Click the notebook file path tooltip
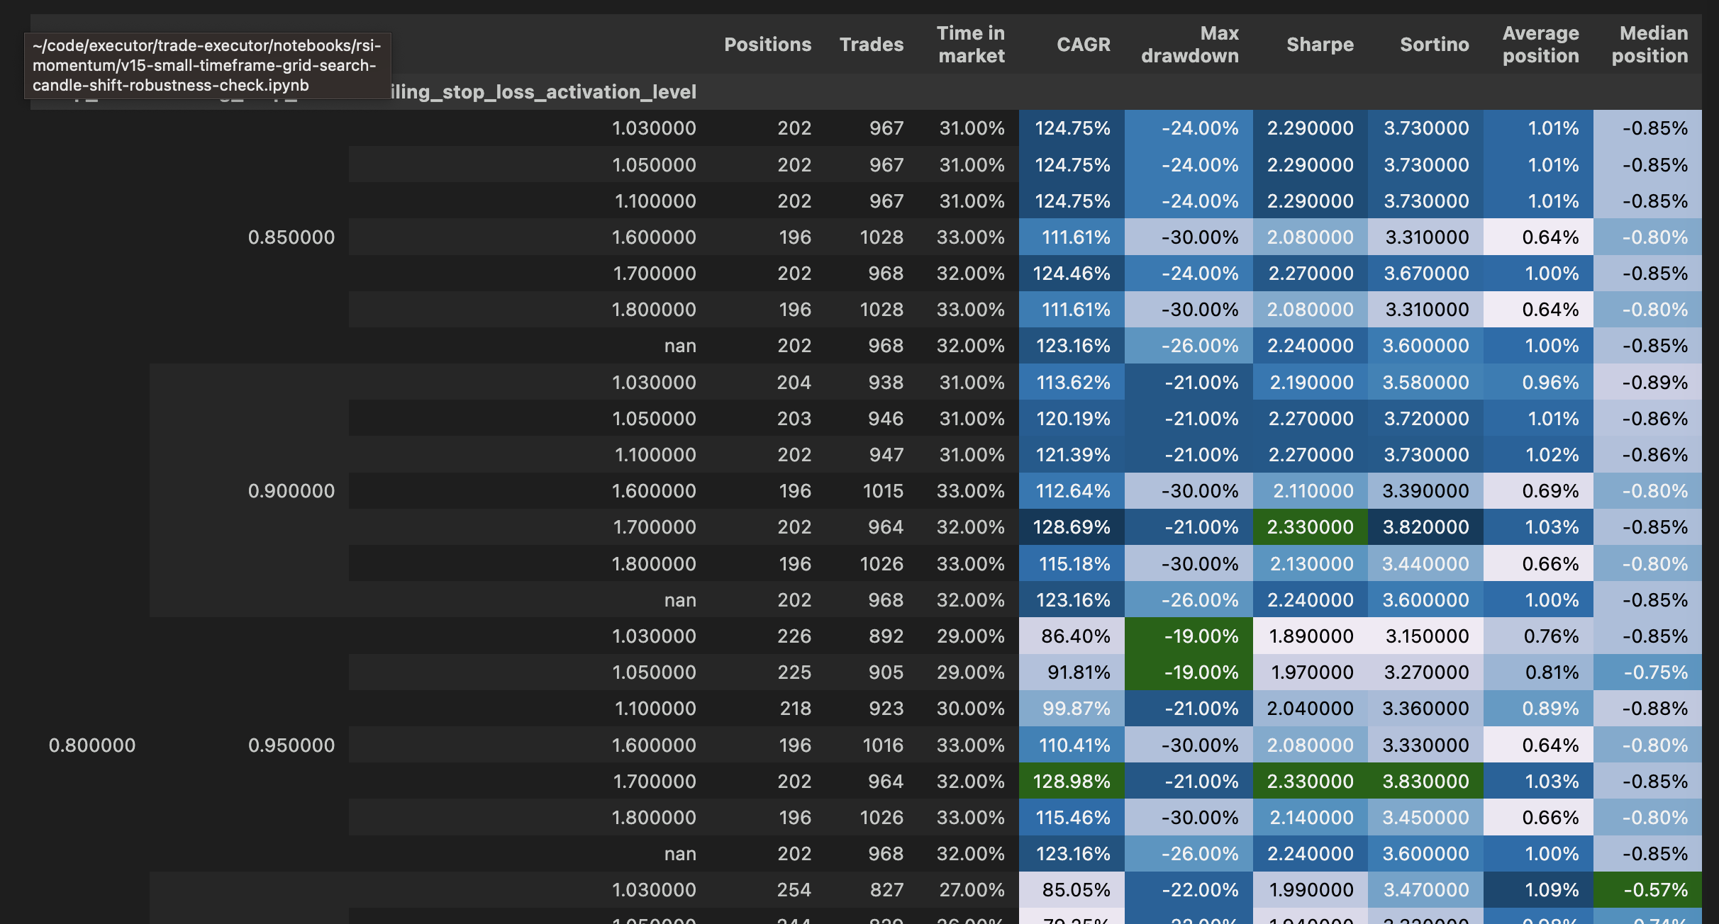The width and height of the screenshot is (1719, 924). point(207,65)
